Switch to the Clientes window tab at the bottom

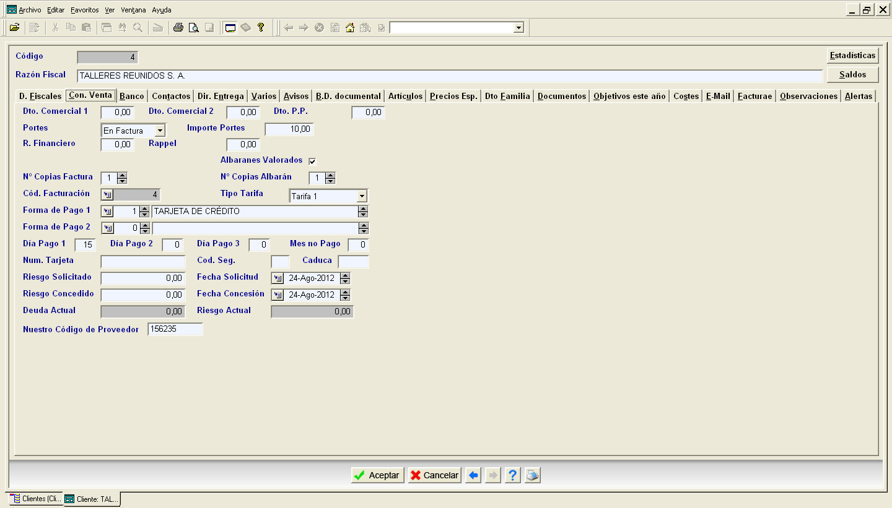(36, 499)
